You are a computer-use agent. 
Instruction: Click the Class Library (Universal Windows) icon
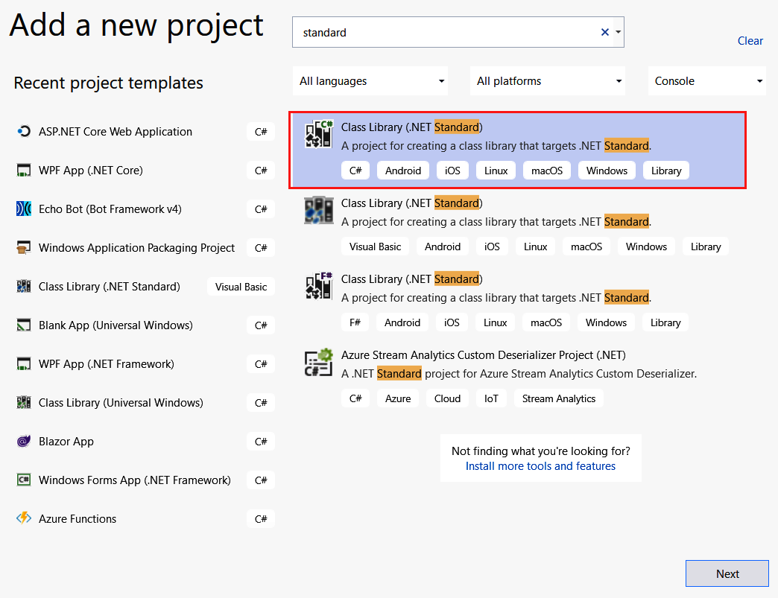(23, 403)
